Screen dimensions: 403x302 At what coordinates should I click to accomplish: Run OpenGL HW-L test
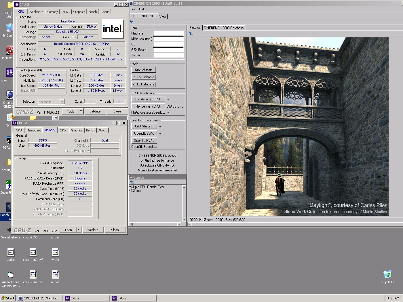144,141
